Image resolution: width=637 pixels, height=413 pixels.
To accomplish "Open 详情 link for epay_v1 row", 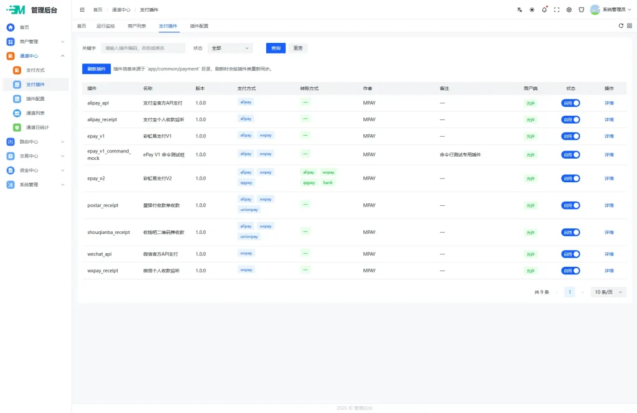I will click(x=609, y=136).
